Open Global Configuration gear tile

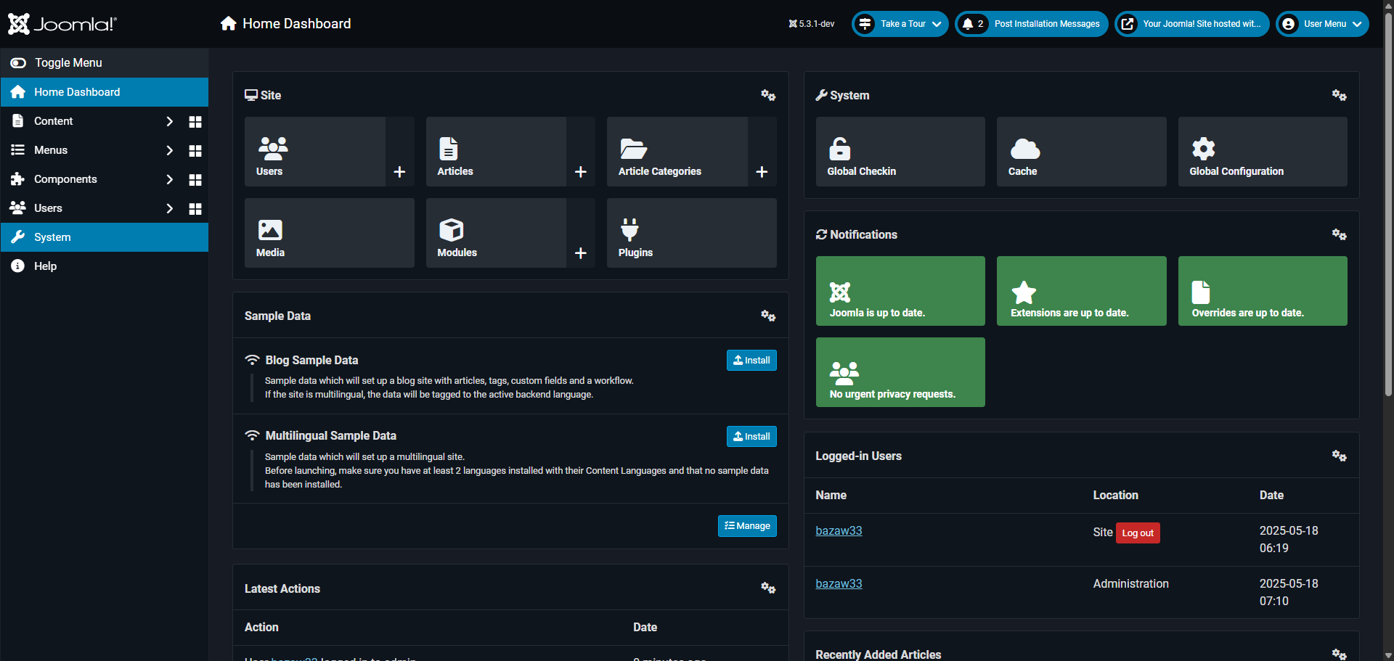click(x=1262, y=152)
